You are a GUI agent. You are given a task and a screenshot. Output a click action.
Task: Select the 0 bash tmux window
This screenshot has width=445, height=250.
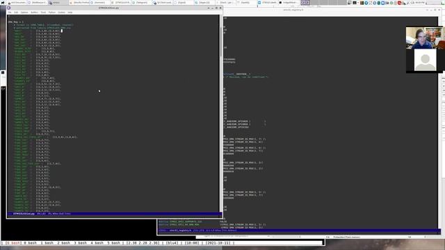coord(30,243)
